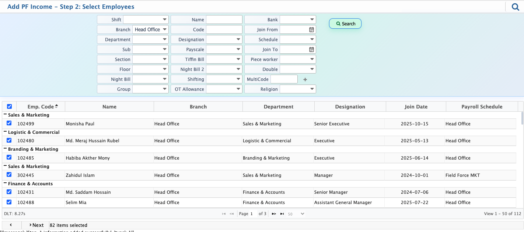524x232 pixels.
Task: Click the Join To date field
Action: [x=294, y=49]
